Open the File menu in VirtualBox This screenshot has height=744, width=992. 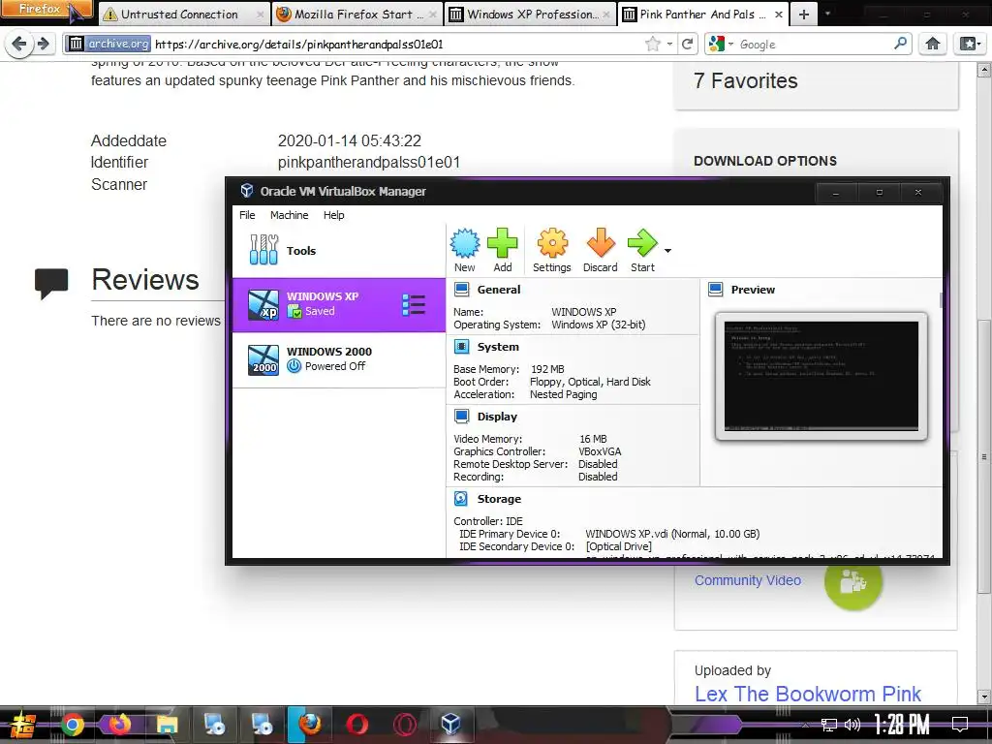(247, 215)
